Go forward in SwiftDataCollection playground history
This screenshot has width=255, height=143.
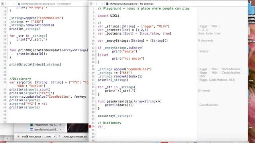click(x=14, y=4)
